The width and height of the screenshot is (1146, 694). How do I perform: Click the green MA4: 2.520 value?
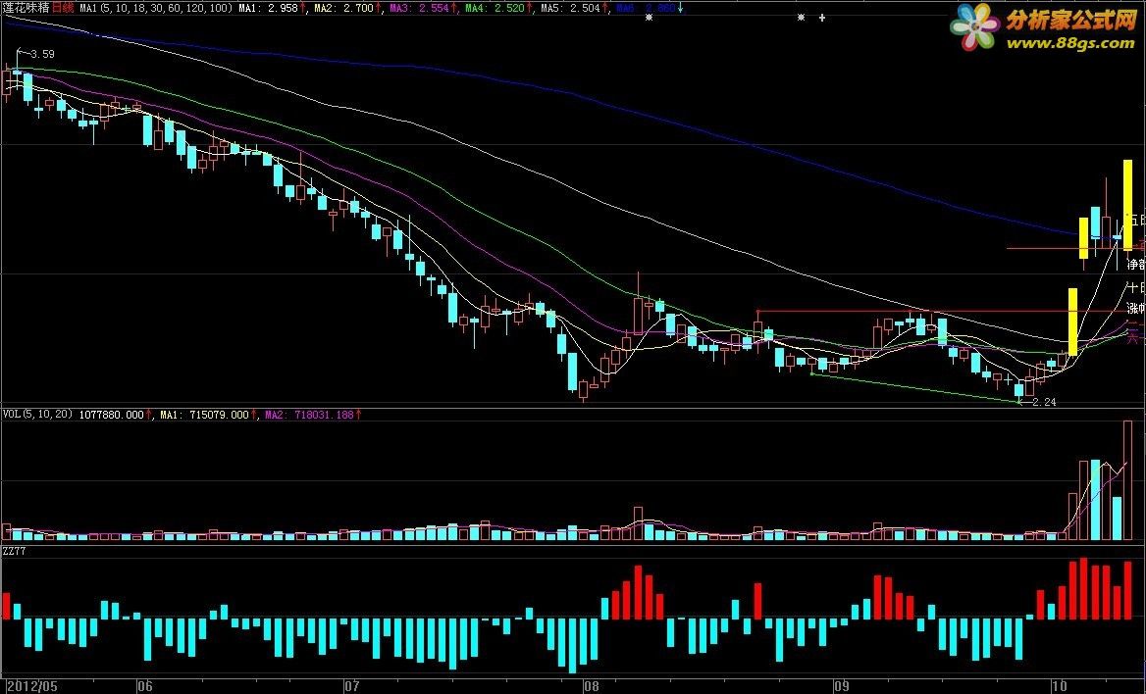click(x=495, y=8)
